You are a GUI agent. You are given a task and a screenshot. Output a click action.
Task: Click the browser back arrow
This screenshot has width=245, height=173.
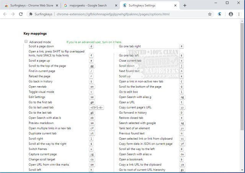tap(5, 14)
